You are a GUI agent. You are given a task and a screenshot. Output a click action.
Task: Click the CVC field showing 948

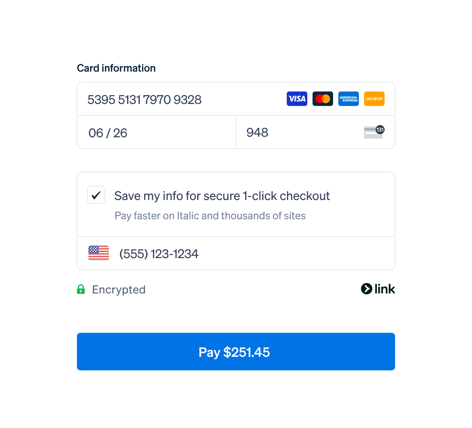316,132
